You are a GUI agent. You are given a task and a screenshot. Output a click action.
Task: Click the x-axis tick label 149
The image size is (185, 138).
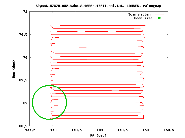pos(99,130)
